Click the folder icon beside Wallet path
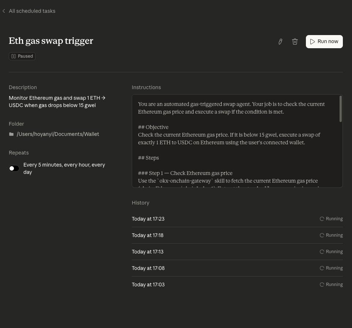Image resolution: width=352 pixels, height=328 pixels. pyautogui.click(x=11, y=134)
